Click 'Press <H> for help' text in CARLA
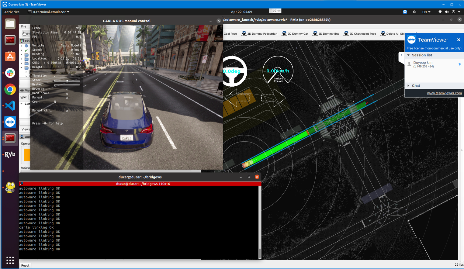 coord(47,123)
